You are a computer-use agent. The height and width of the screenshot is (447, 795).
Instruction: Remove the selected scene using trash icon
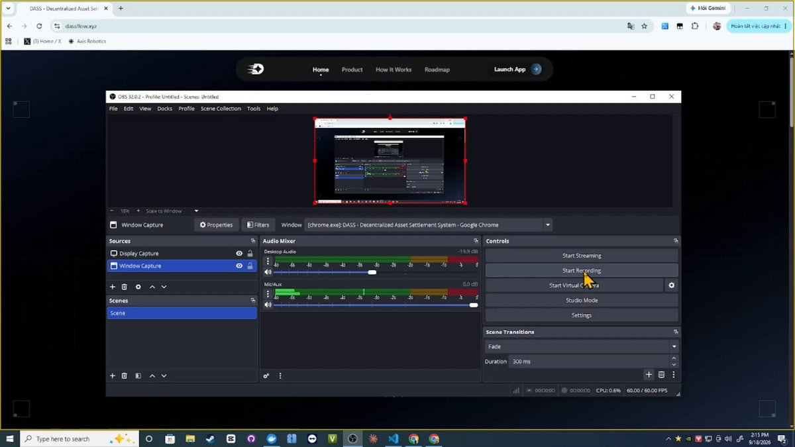click(125, 375)
